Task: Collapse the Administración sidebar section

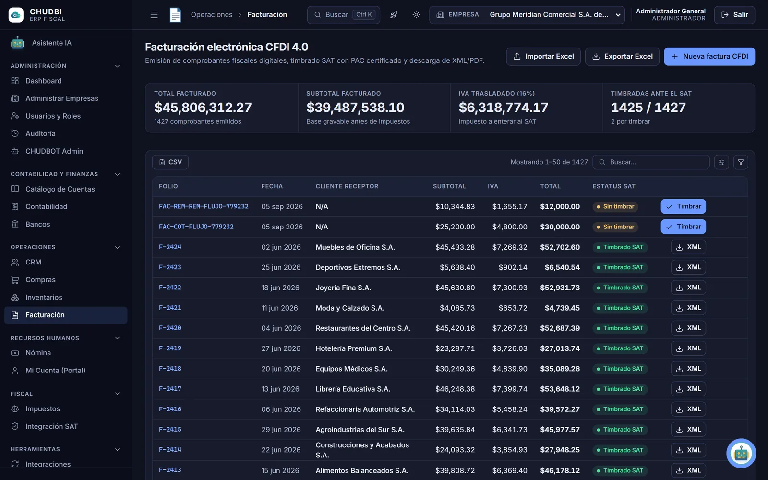Action: click(x=117, y=66)
